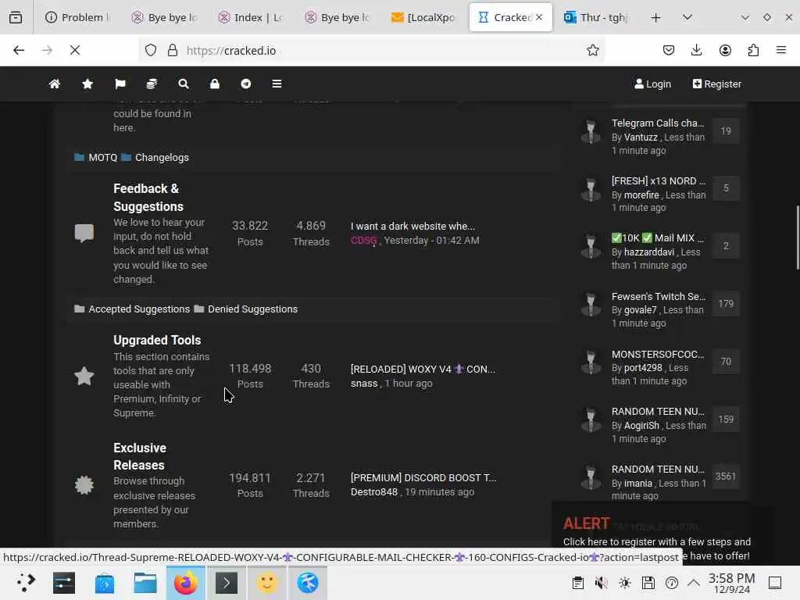Click the Login link
Screen dimensions: 800x600
652,84
